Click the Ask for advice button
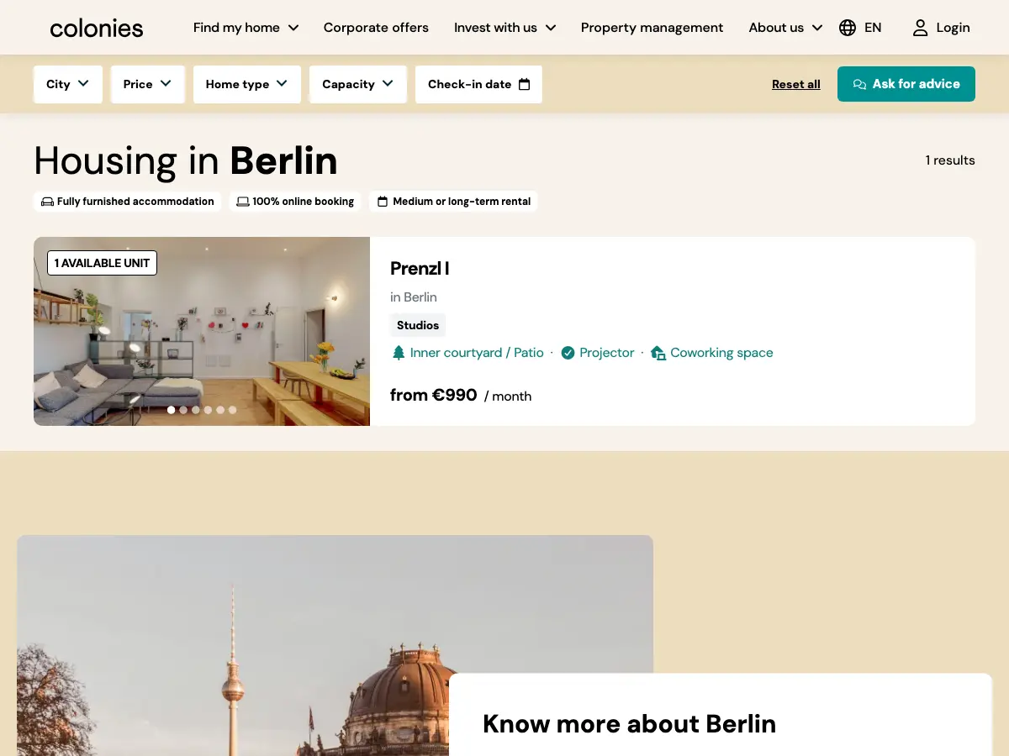 coord(906,84)
